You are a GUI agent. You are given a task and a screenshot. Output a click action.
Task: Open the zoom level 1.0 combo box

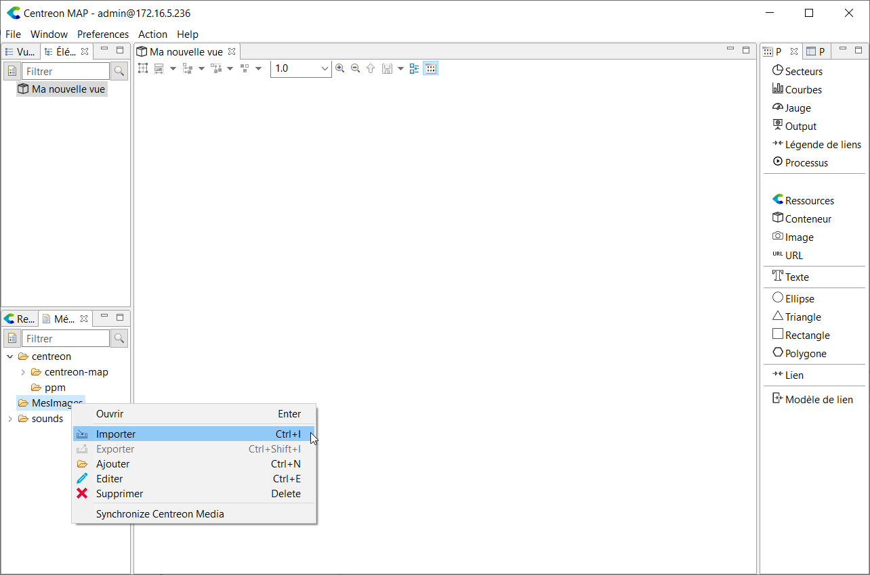pyautogui.click(x=325, y=68)
